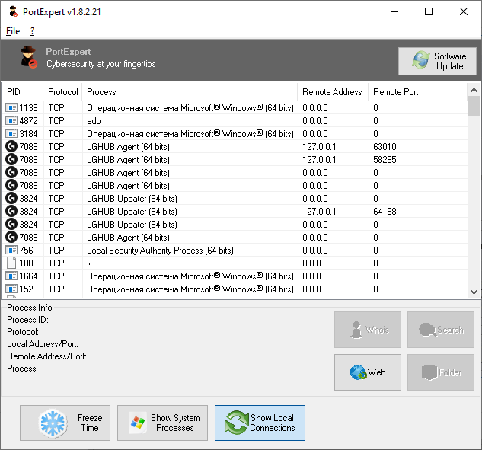Image resolution: width=482 pixels, height=450 pixels.
Task: Click the person icon on Whois button
Action: pyautogui.click(x=356, y=330)
